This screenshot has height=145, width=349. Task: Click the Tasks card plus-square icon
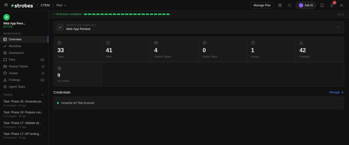pyautogui.click(x=59, y=43)
